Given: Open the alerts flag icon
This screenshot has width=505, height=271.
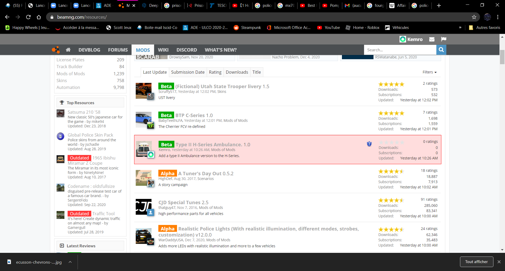Looking at the screenshot, I should pos(444,39).
